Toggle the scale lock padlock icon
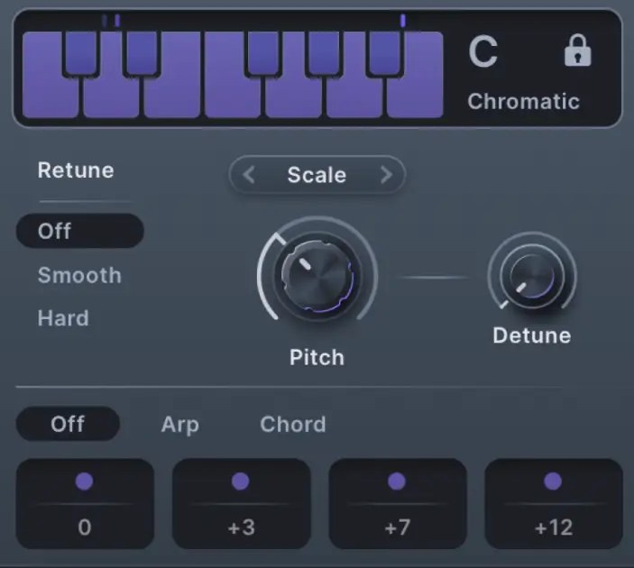634x568 pixels. pos(577,50)
